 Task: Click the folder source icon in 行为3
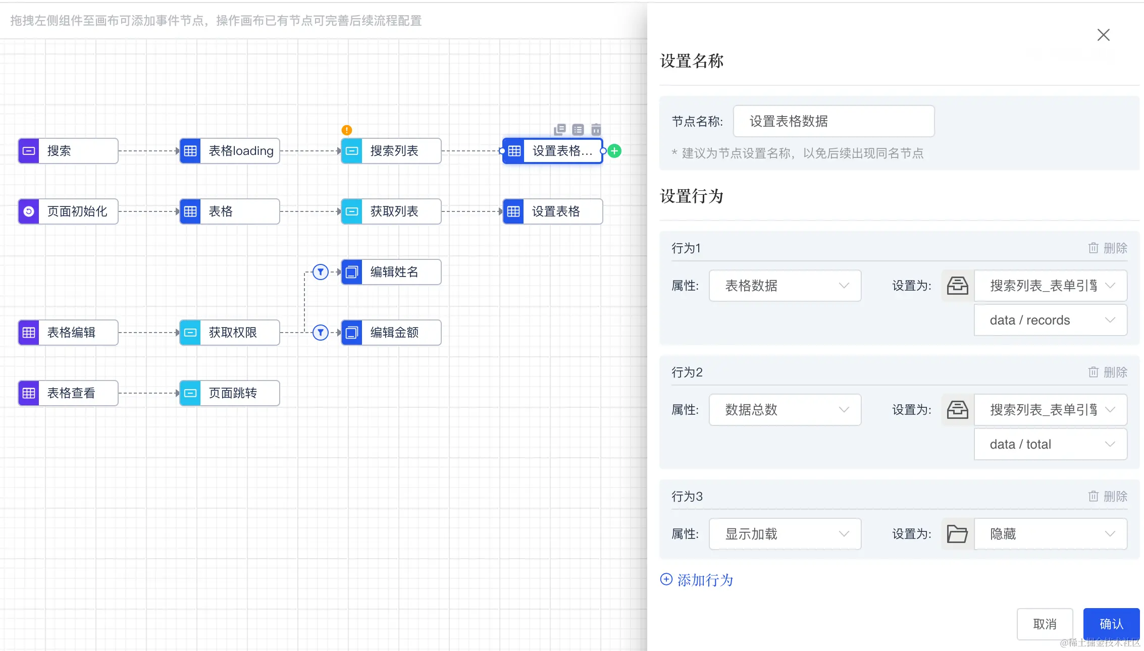pos(957,534)
